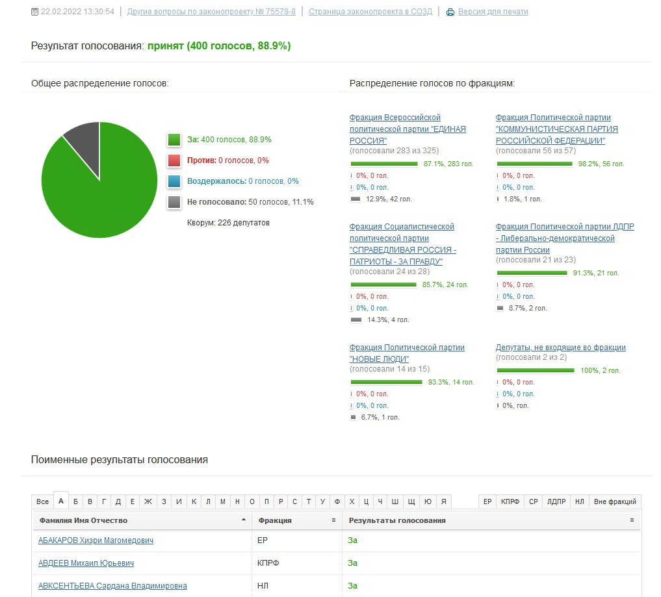Filter by the КПРФ faction tab
661x597 pixels.
(510, 502)
